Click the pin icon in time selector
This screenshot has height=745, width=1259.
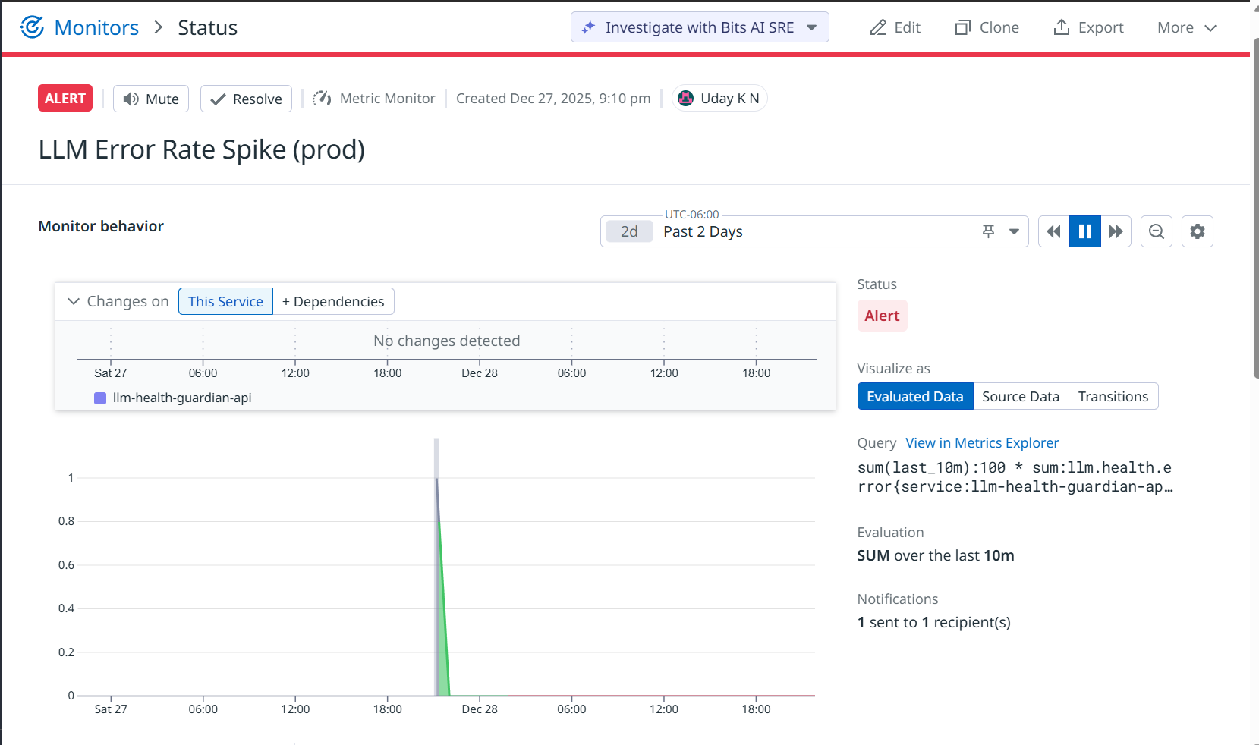[x=988, y=231]
